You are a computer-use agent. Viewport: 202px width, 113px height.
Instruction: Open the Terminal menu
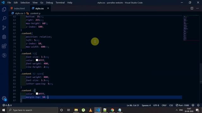tap(60, 3)
